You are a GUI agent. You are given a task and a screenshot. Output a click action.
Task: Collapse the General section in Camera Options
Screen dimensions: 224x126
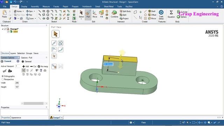[x=18, y=61]
